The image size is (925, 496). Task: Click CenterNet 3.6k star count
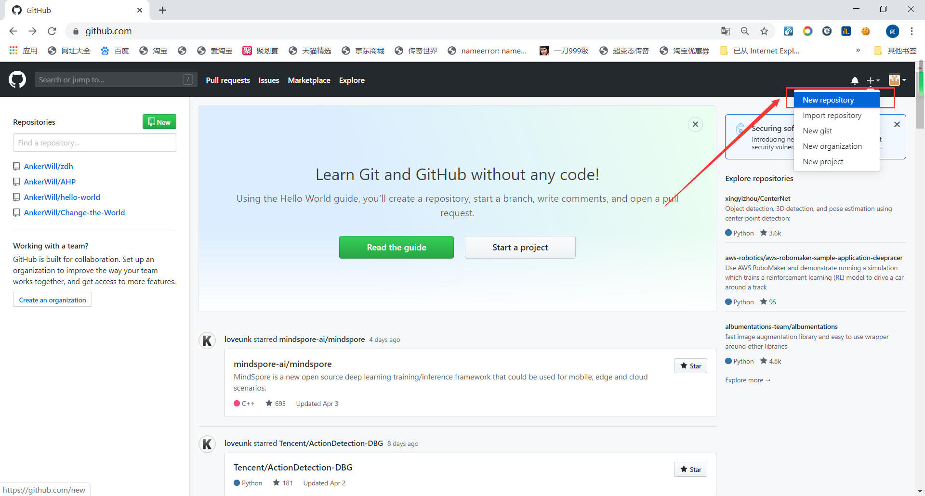click(771, 233)
